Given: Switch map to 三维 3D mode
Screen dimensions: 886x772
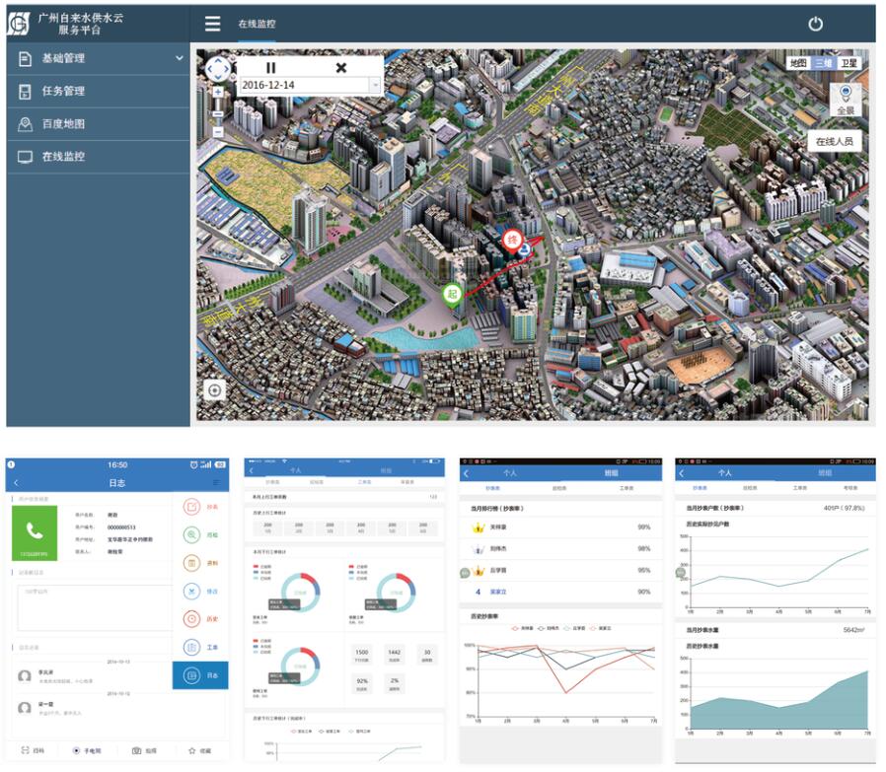Looking at the screenshot, I should pyautogui.click(x=823, y=63).
